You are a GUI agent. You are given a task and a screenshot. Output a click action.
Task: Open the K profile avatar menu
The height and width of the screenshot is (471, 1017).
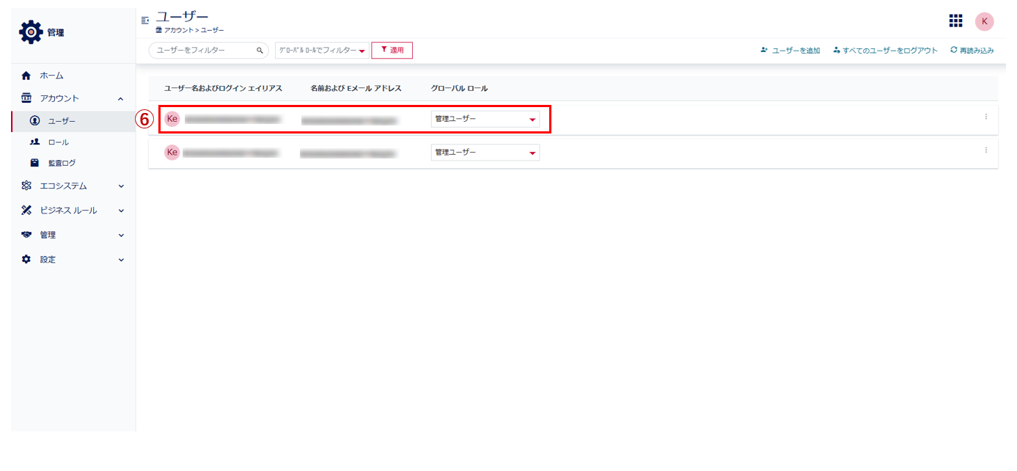[x=984, y=21]
